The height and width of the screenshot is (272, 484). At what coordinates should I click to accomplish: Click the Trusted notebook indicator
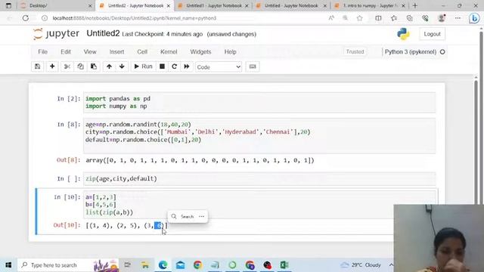pyautogui.click(x=355, y=52)
